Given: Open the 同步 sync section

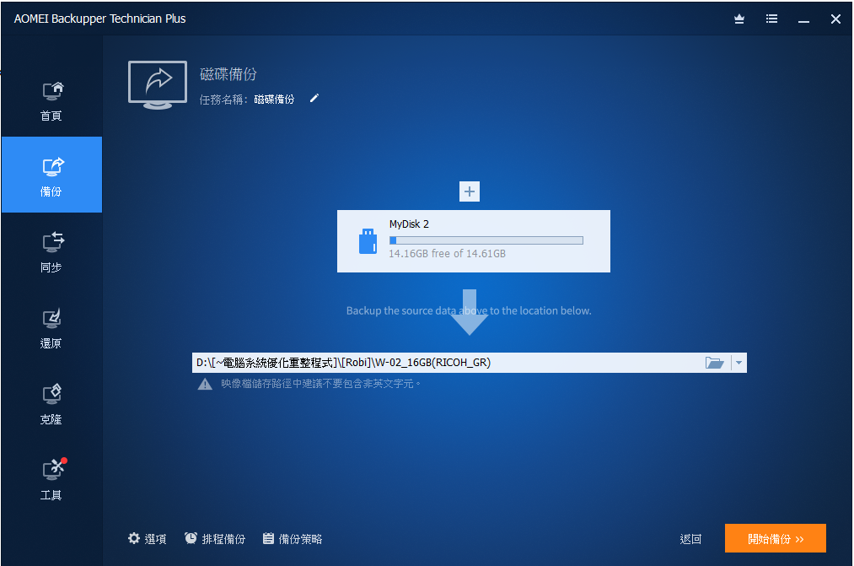Looking at the screenshot, I should coord(51,251).
